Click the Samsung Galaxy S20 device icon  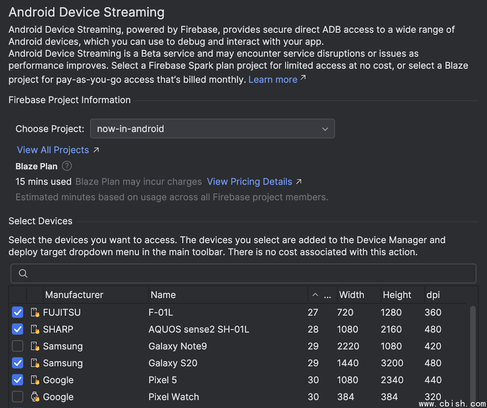[35, 363]
